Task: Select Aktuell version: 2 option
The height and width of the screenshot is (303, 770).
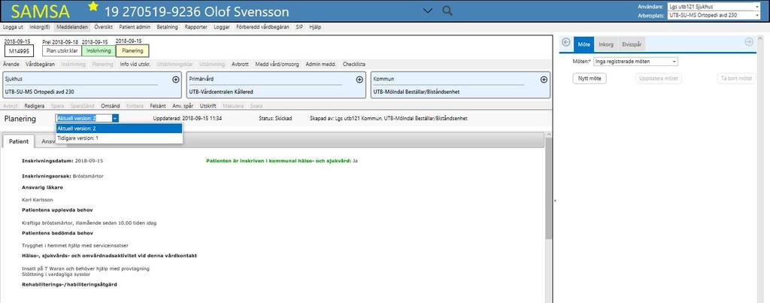Action: (x=119, y=128)
